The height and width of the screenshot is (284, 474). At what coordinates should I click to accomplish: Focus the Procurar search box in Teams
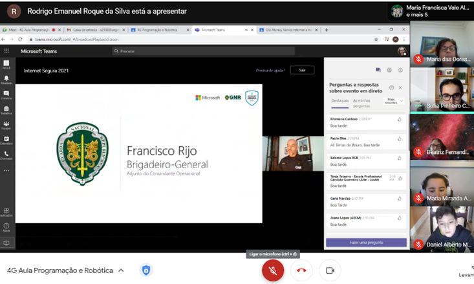point(203,51)
